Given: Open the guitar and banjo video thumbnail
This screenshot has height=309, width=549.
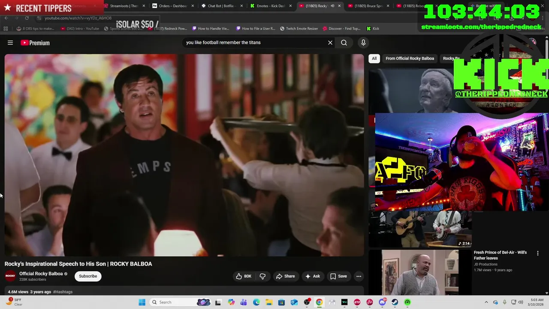Looking at the screenshot, I should (x=420, y=229).
